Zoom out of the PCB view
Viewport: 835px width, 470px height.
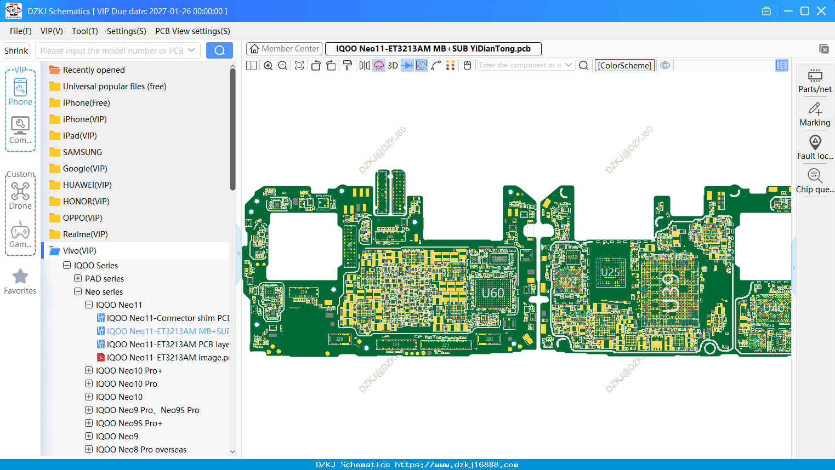[x=283, y=65]
